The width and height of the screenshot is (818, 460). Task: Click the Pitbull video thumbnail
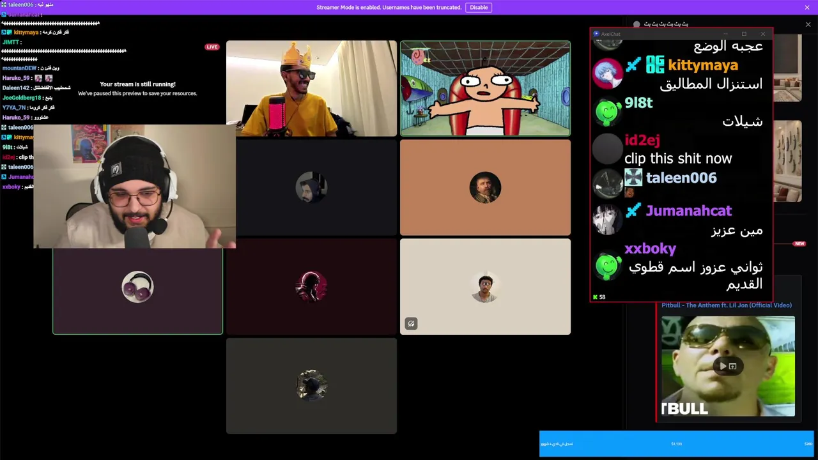[x=728, y=366]
